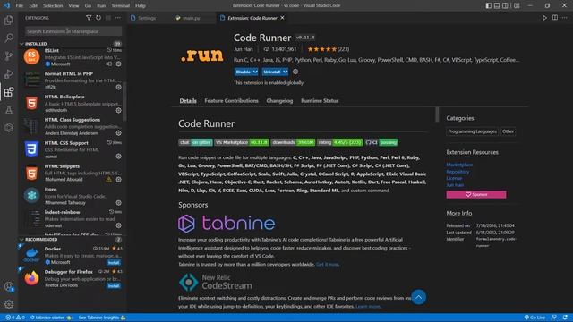Open the Terminal menu

(x=121, y=5)
